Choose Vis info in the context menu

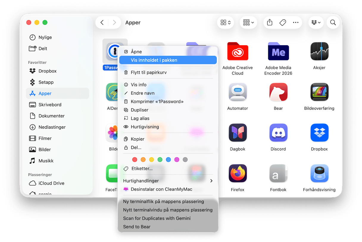(168, 85)
